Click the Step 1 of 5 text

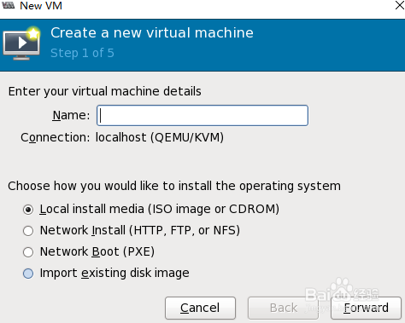82,53
